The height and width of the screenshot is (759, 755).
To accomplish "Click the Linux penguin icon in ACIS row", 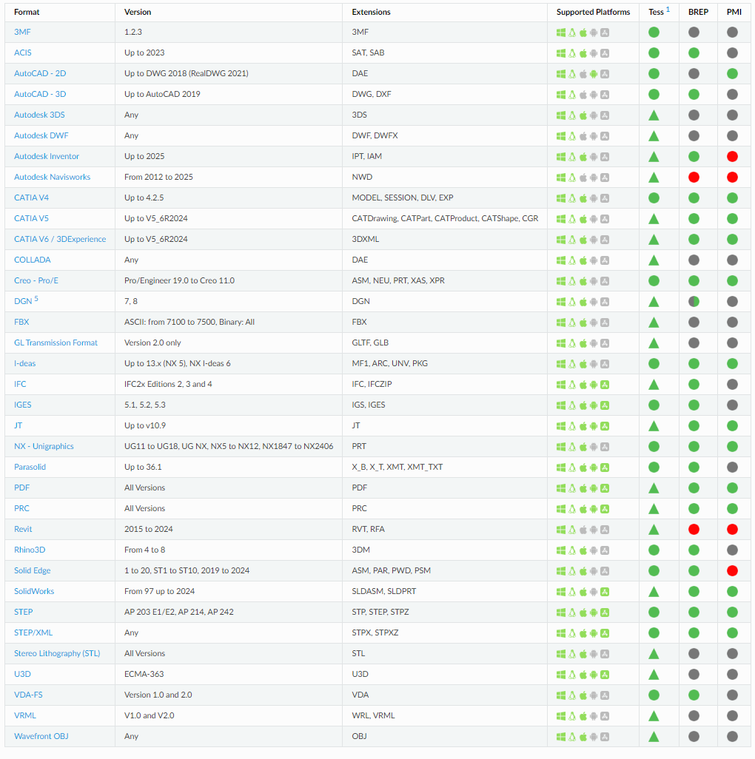I will click(x=572, y=53).
